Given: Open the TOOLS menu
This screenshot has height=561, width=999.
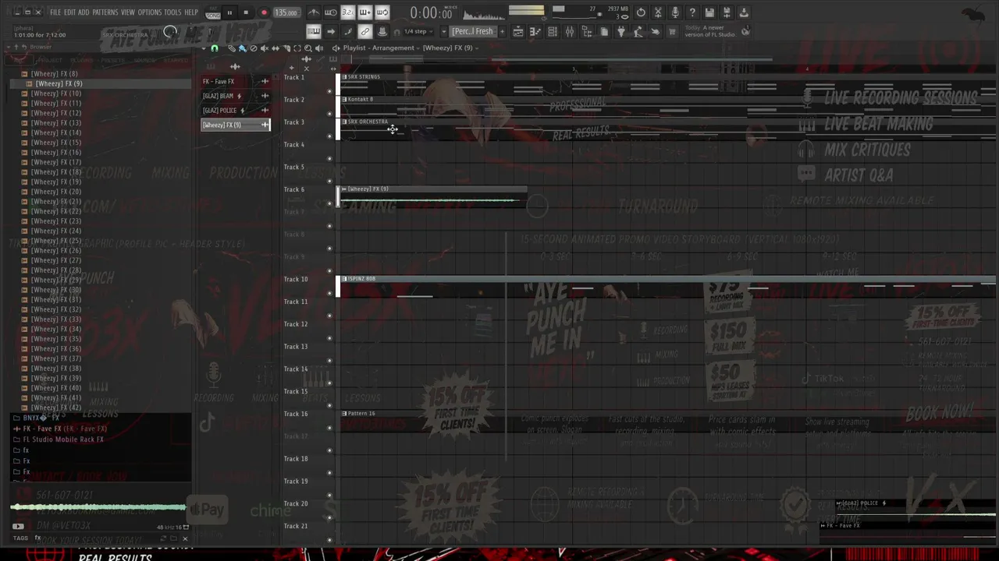Looking at the screenshot, I should click(172, 12).
